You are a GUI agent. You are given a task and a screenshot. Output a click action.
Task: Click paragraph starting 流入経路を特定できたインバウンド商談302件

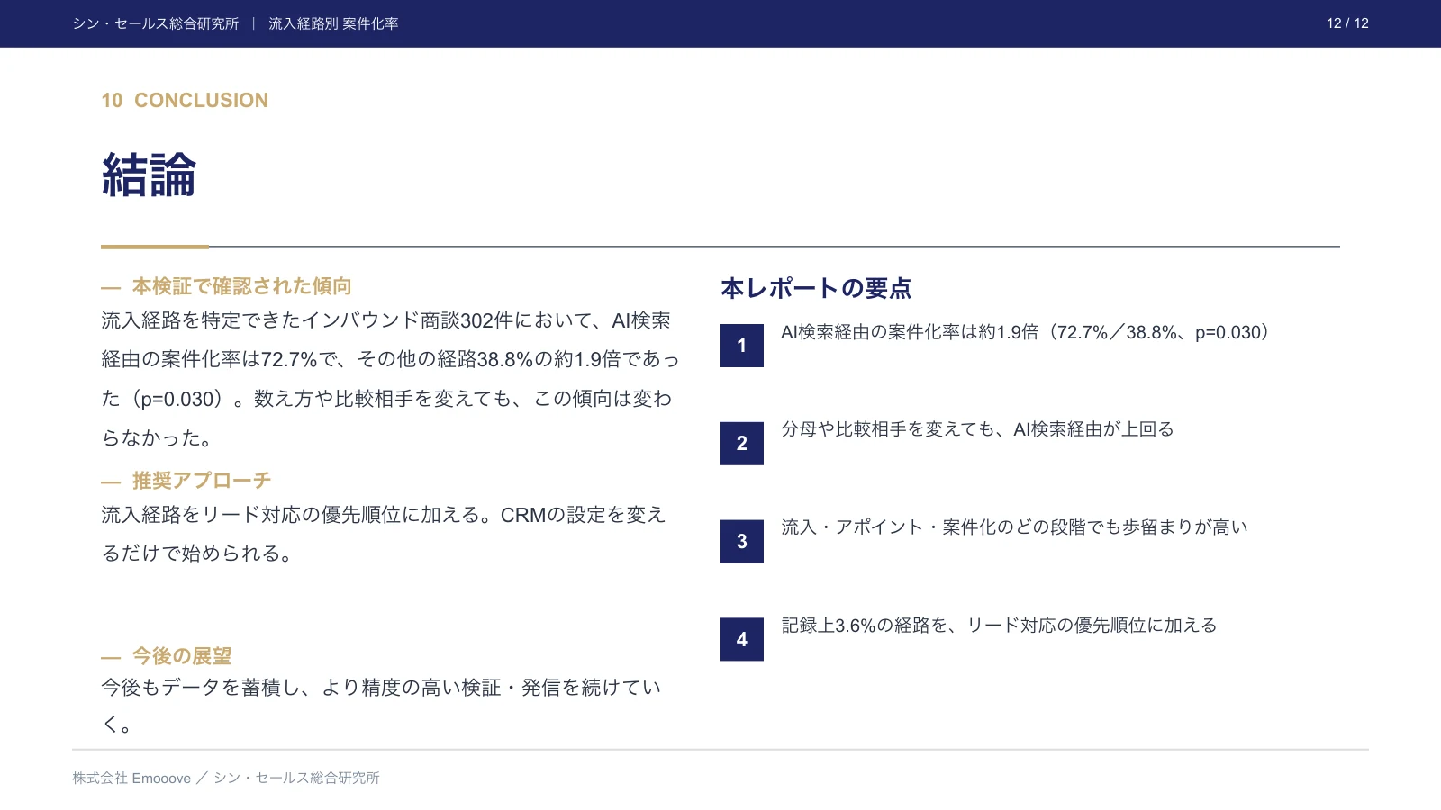pyautogui.click(x=390, y=379)
